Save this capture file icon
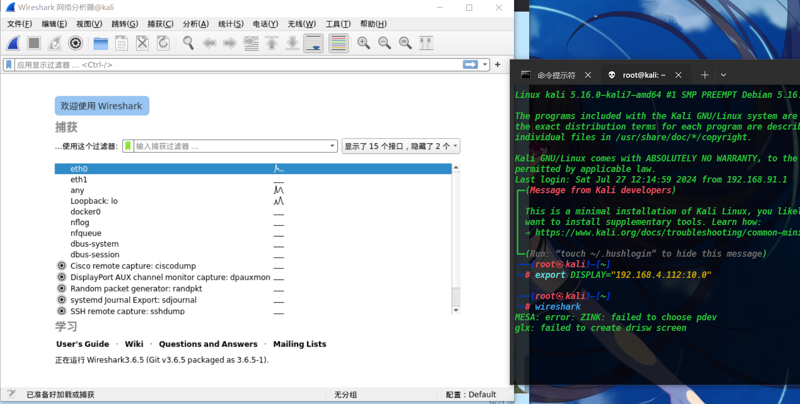Viewport: 800px width, 404px height. (122, 43)
